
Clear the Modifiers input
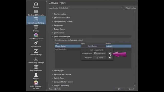click(x=110, y=57)
